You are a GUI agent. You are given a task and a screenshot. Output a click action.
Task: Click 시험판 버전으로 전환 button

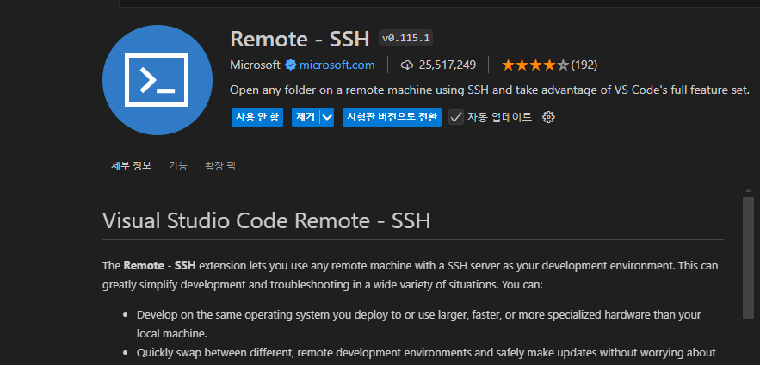392,117
